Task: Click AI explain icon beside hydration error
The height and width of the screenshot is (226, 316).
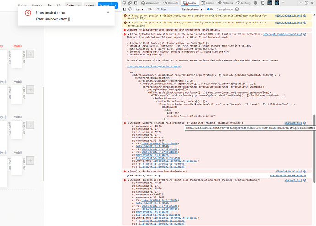Action: click(x=305, y=34)
